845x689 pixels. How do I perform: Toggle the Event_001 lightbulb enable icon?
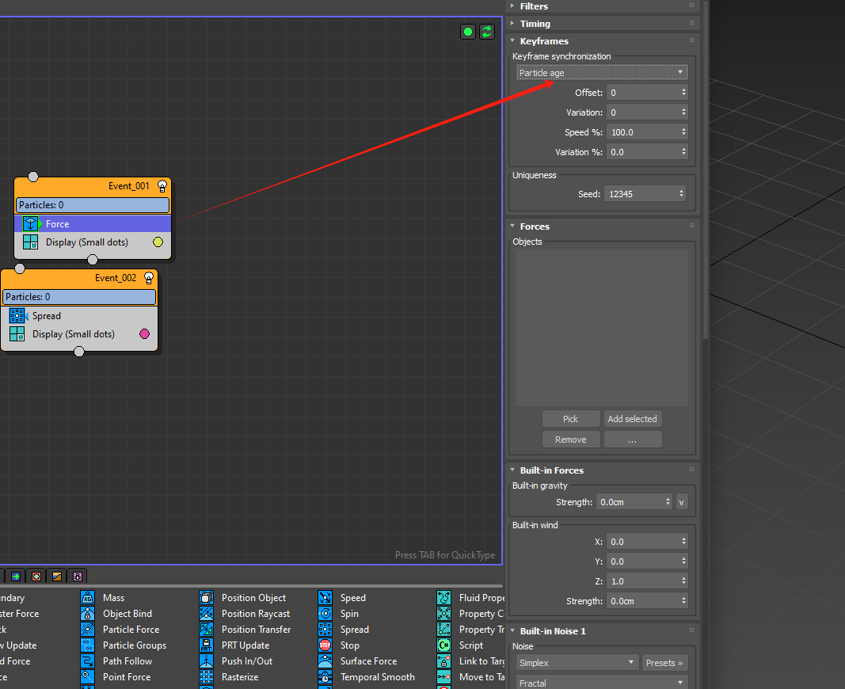coord(162,186)
